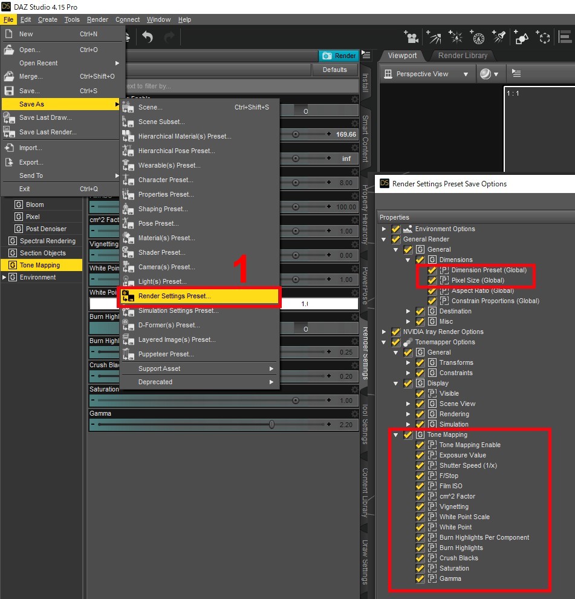Open the viewport pane options menu icon

click(516, 73)
